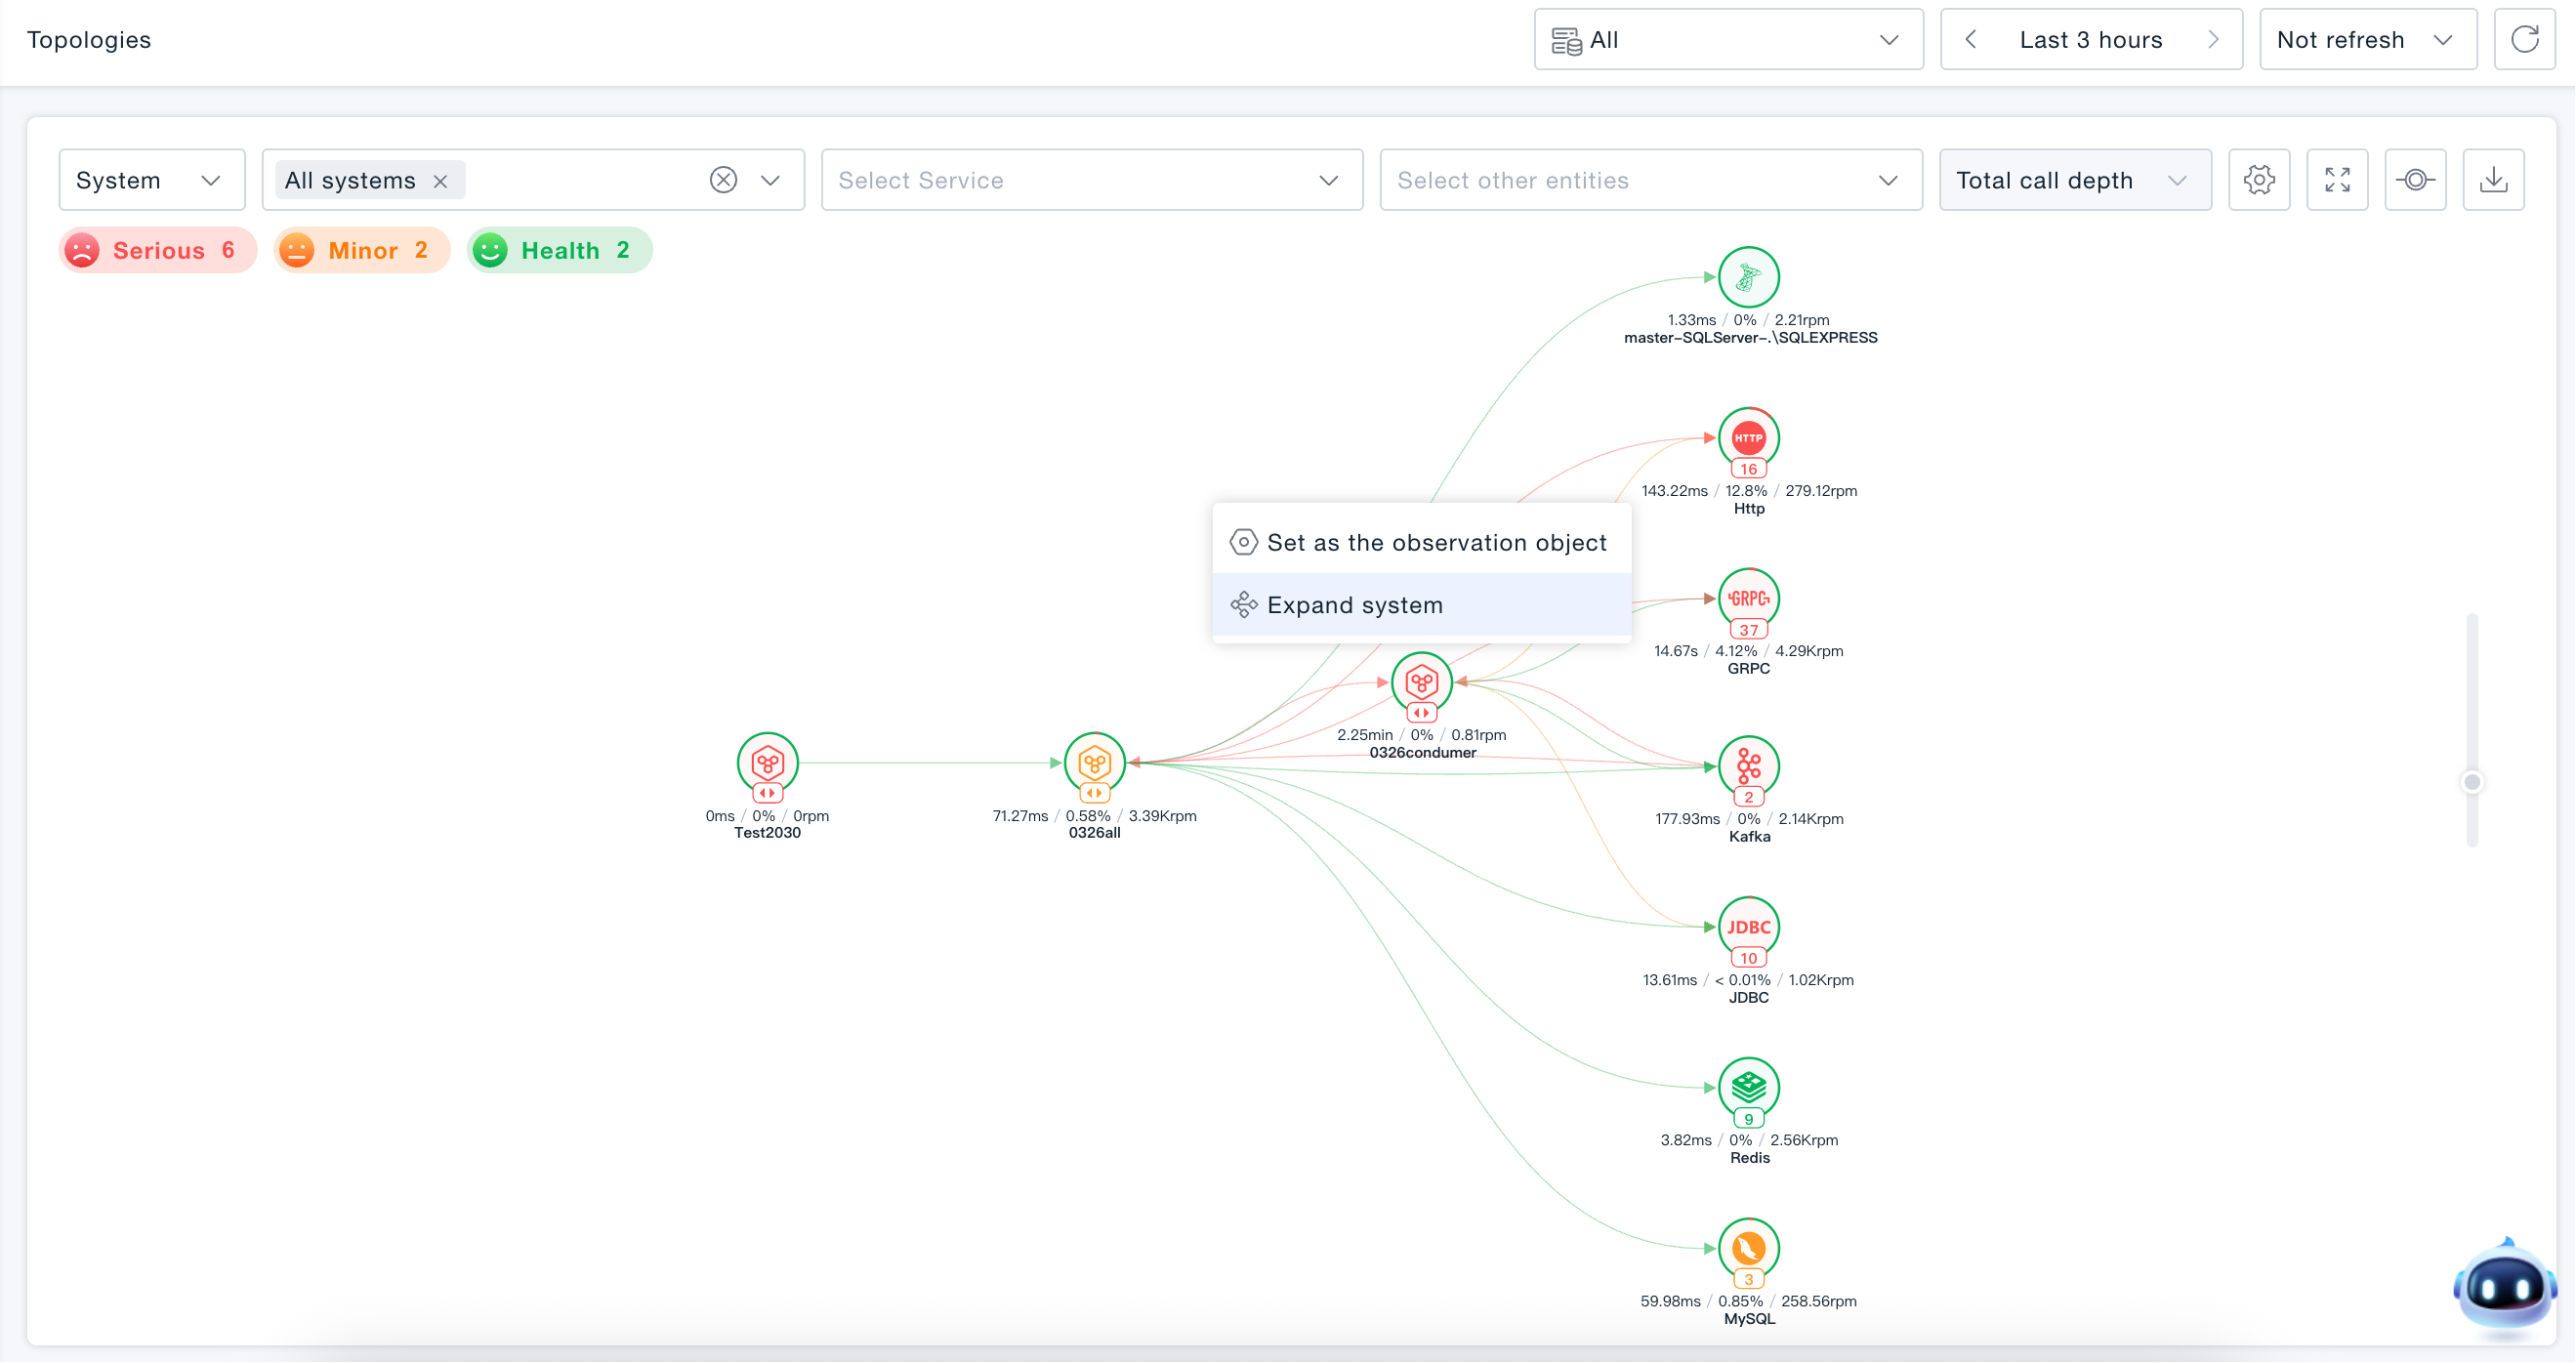Remove the All systems tag
The height and width of the screenshot is (1363, 2576).
click(440, 181)
